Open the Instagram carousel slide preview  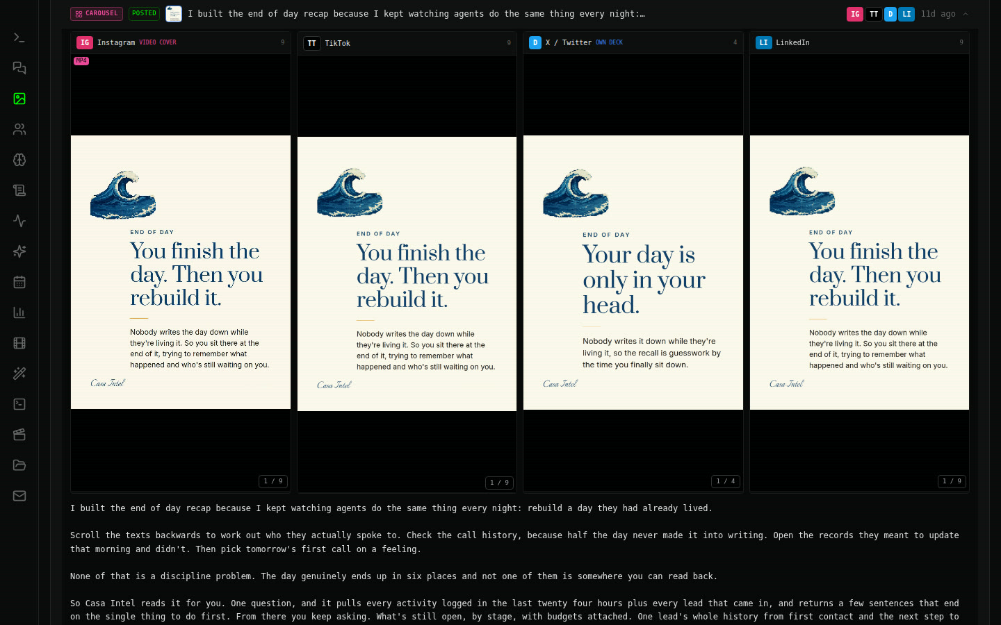(x=181, y=272)
